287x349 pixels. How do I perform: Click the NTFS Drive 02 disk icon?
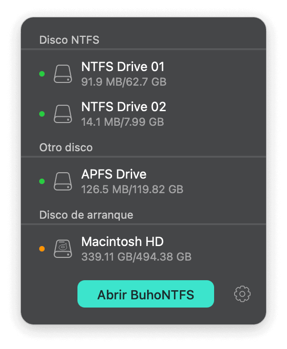[63, 114]
